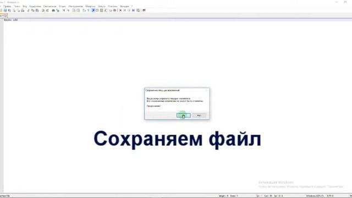Screen dimensions: 352x198
Task: Click the Close document toolbar icon
Action: pos(14,10)
